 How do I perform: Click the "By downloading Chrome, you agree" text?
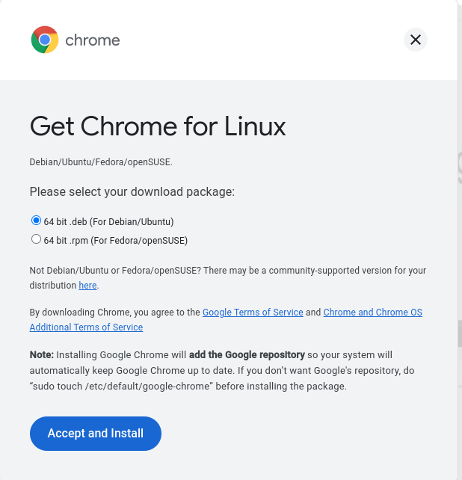click(x=105, y=313)
